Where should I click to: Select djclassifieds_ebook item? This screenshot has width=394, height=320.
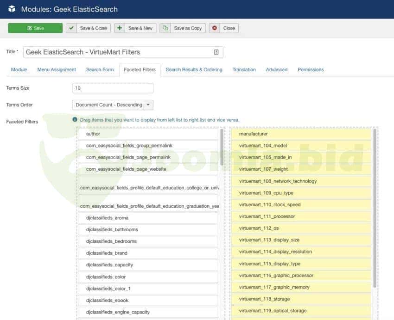pos(148,300)
